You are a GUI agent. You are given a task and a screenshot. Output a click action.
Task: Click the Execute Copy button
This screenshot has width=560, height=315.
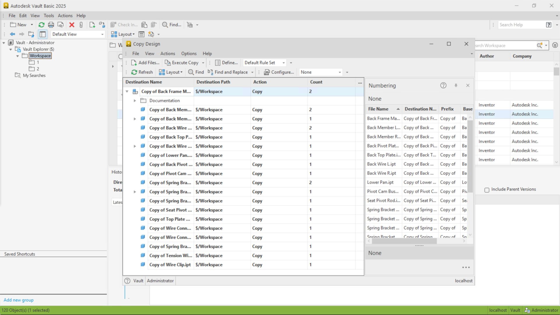pyautogui.click(x=182, y=63)
